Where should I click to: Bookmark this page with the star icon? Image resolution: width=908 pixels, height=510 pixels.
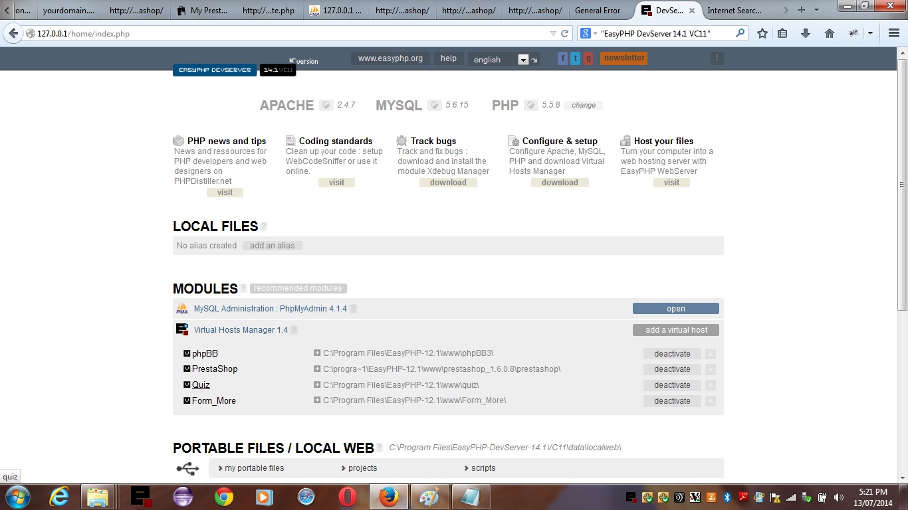762,33
